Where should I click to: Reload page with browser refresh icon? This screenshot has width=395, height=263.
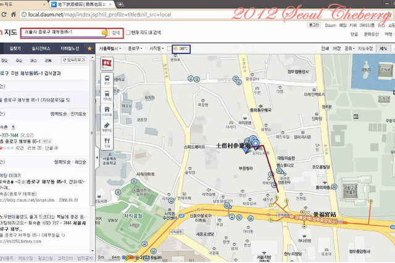[4, 15]
